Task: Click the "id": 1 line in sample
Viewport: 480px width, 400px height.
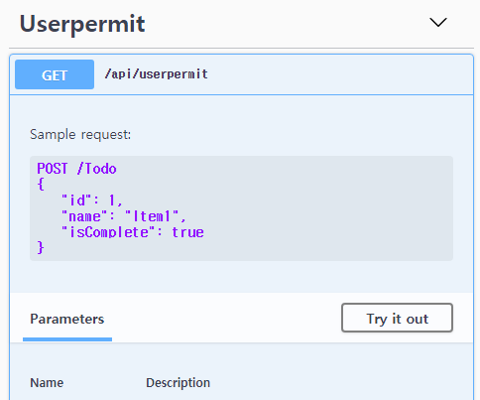Action: 92,200
